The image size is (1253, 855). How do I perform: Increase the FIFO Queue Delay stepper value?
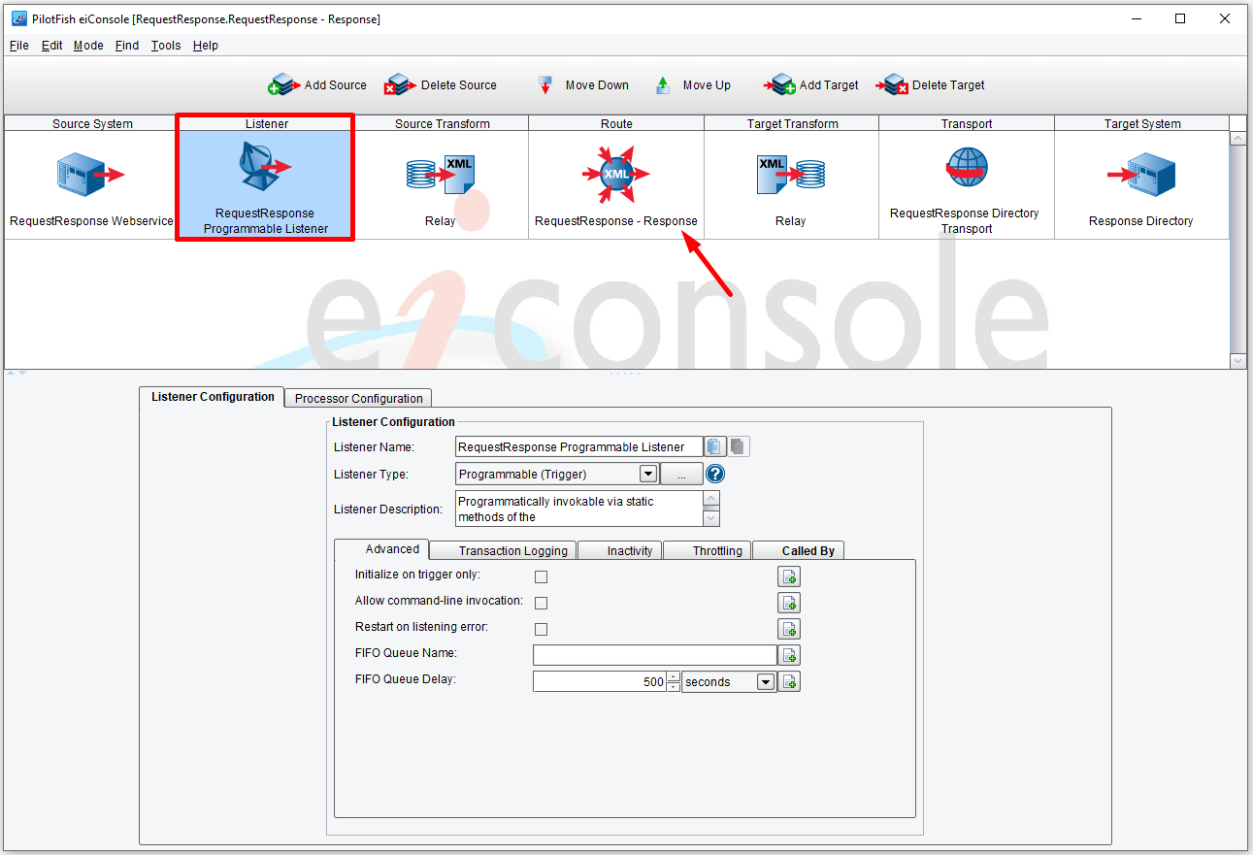pyautogui.click(x=674, y=677)
